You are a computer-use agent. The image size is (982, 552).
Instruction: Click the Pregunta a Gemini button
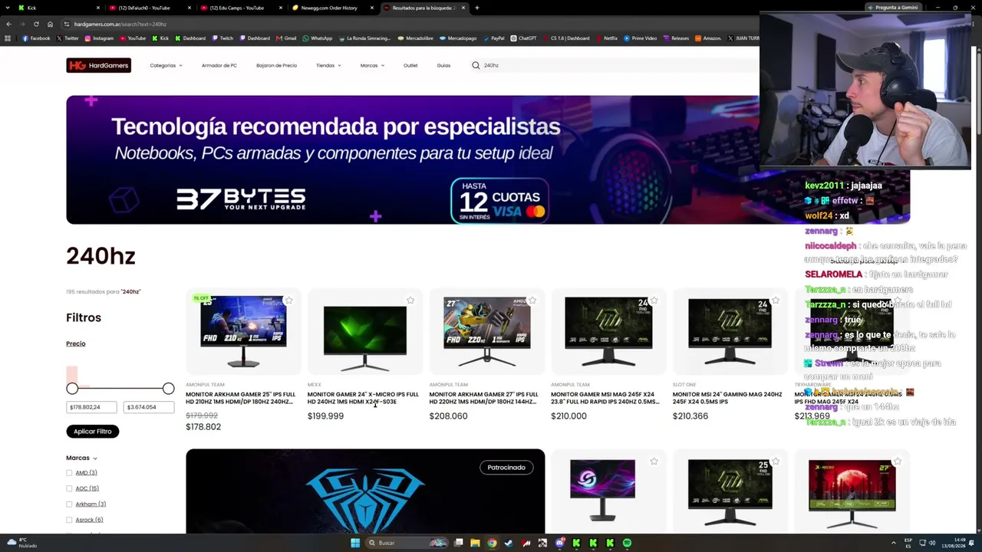click(x=892, y=8)
